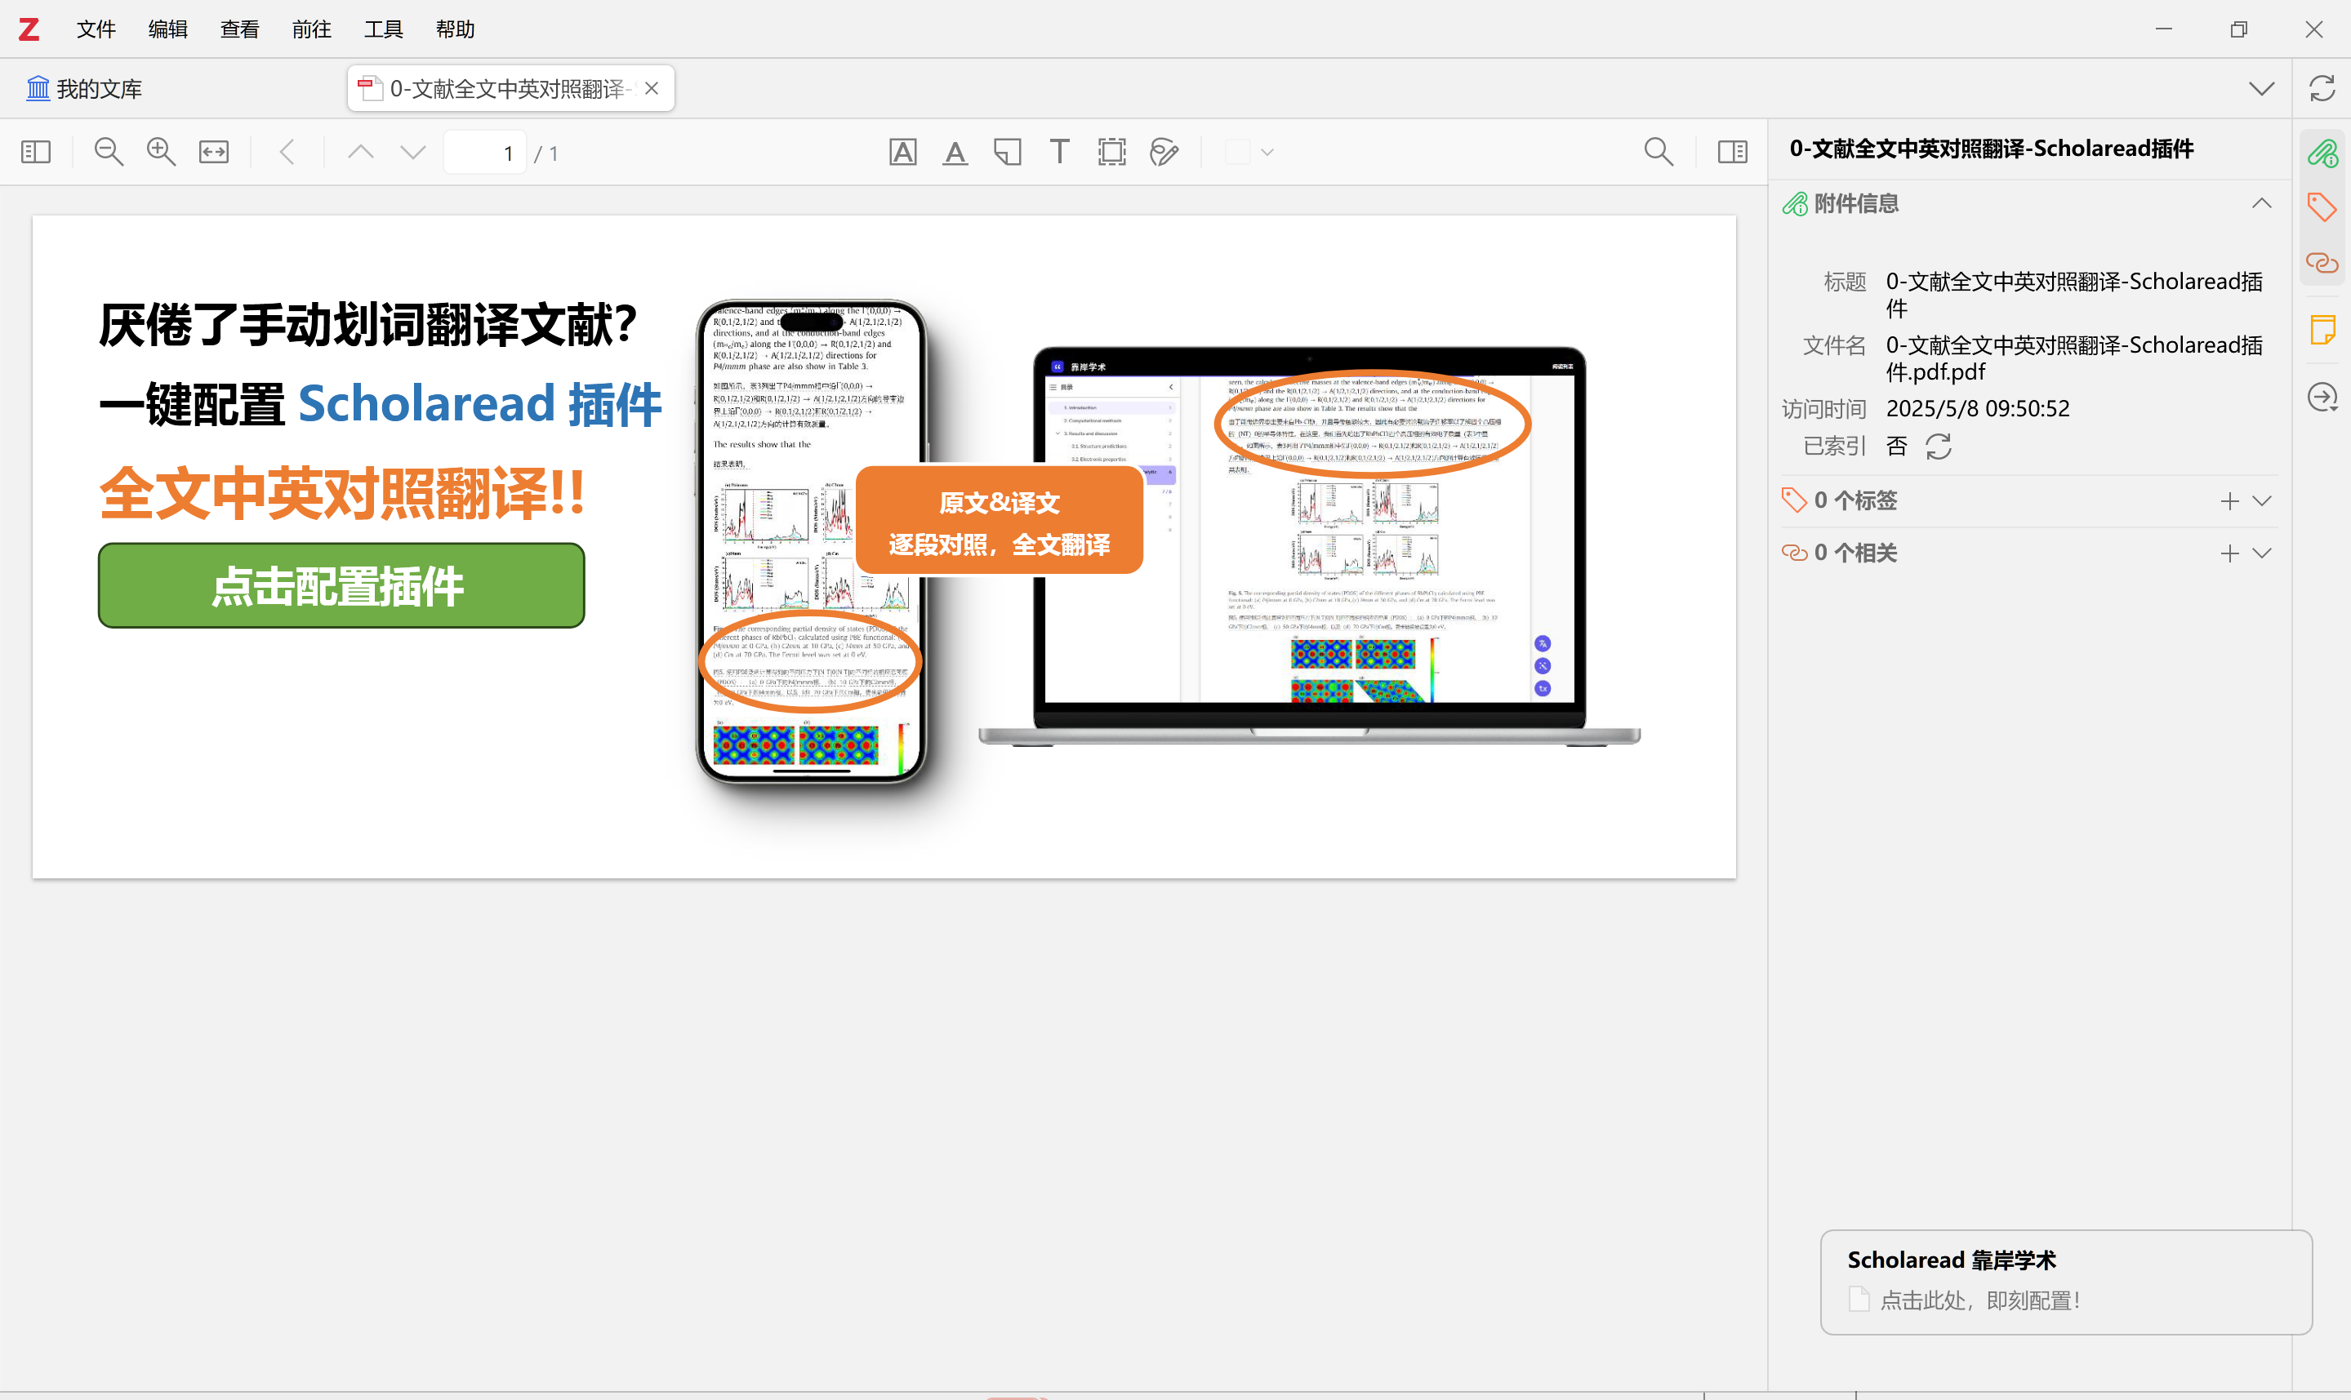The width and height of the screenshot is (2351, 1400).
Task: Select the area selection annotation tool
Action: (1111, 152)
